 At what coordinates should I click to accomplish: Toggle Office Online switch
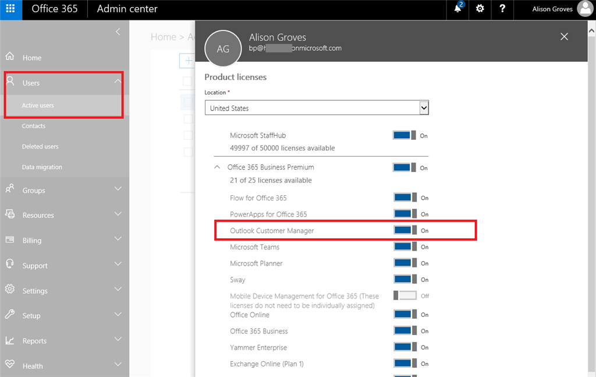(x=405, y=314)
